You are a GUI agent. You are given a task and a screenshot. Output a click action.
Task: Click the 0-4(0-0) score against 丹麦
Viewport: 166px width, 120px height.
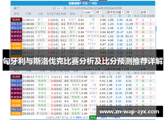[56, 89]
